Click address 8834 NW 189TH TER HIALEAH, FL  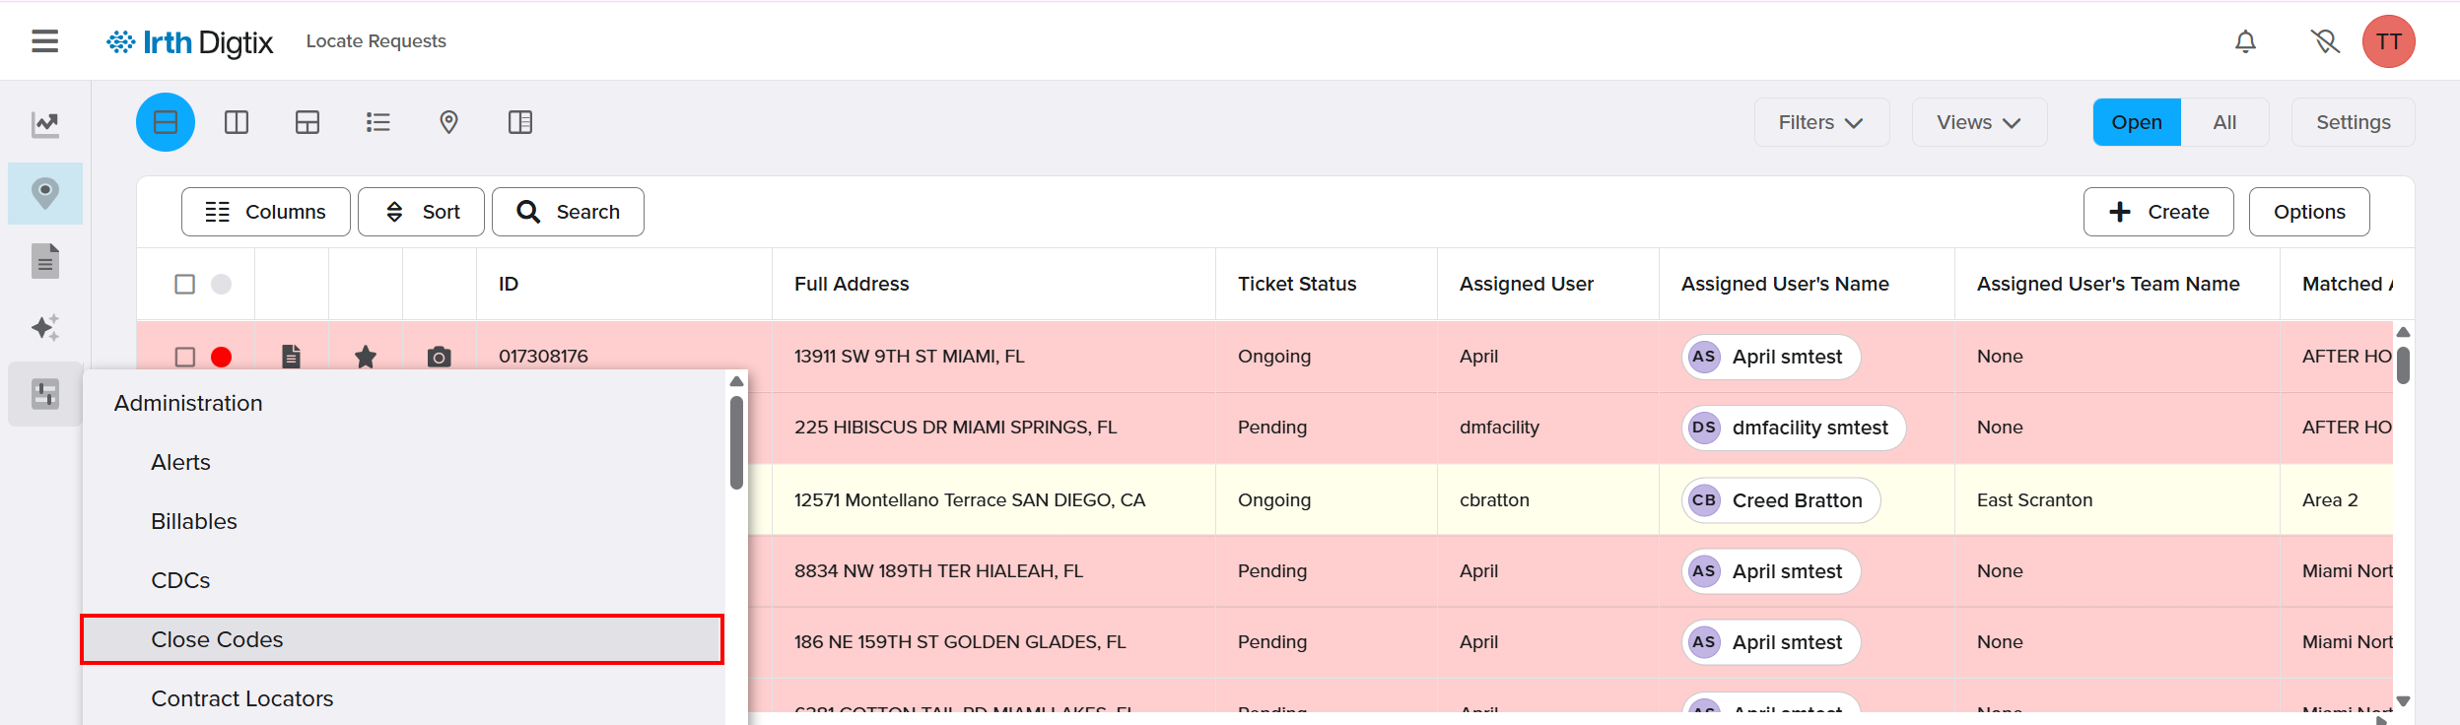tap(938, 571)
